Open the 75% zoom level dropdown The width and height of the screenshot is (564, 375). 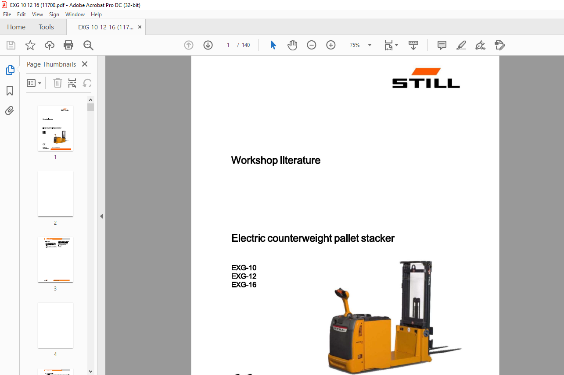[370, 45]
